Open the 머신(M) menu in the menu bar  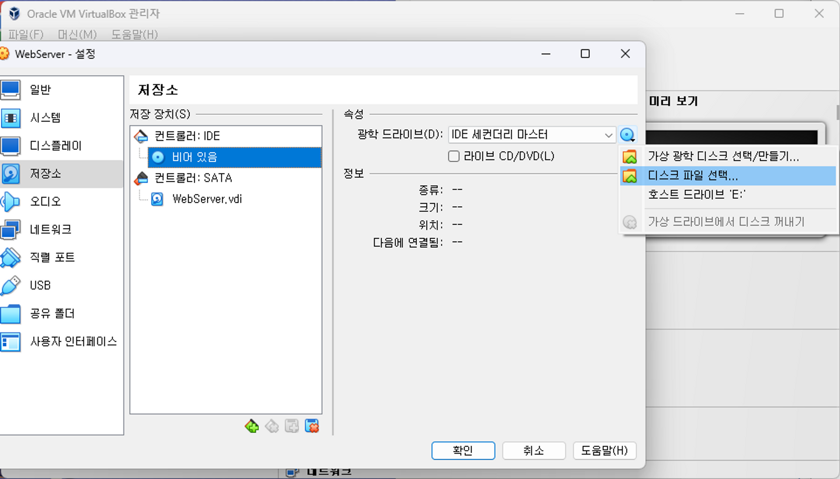coord(77,34)
